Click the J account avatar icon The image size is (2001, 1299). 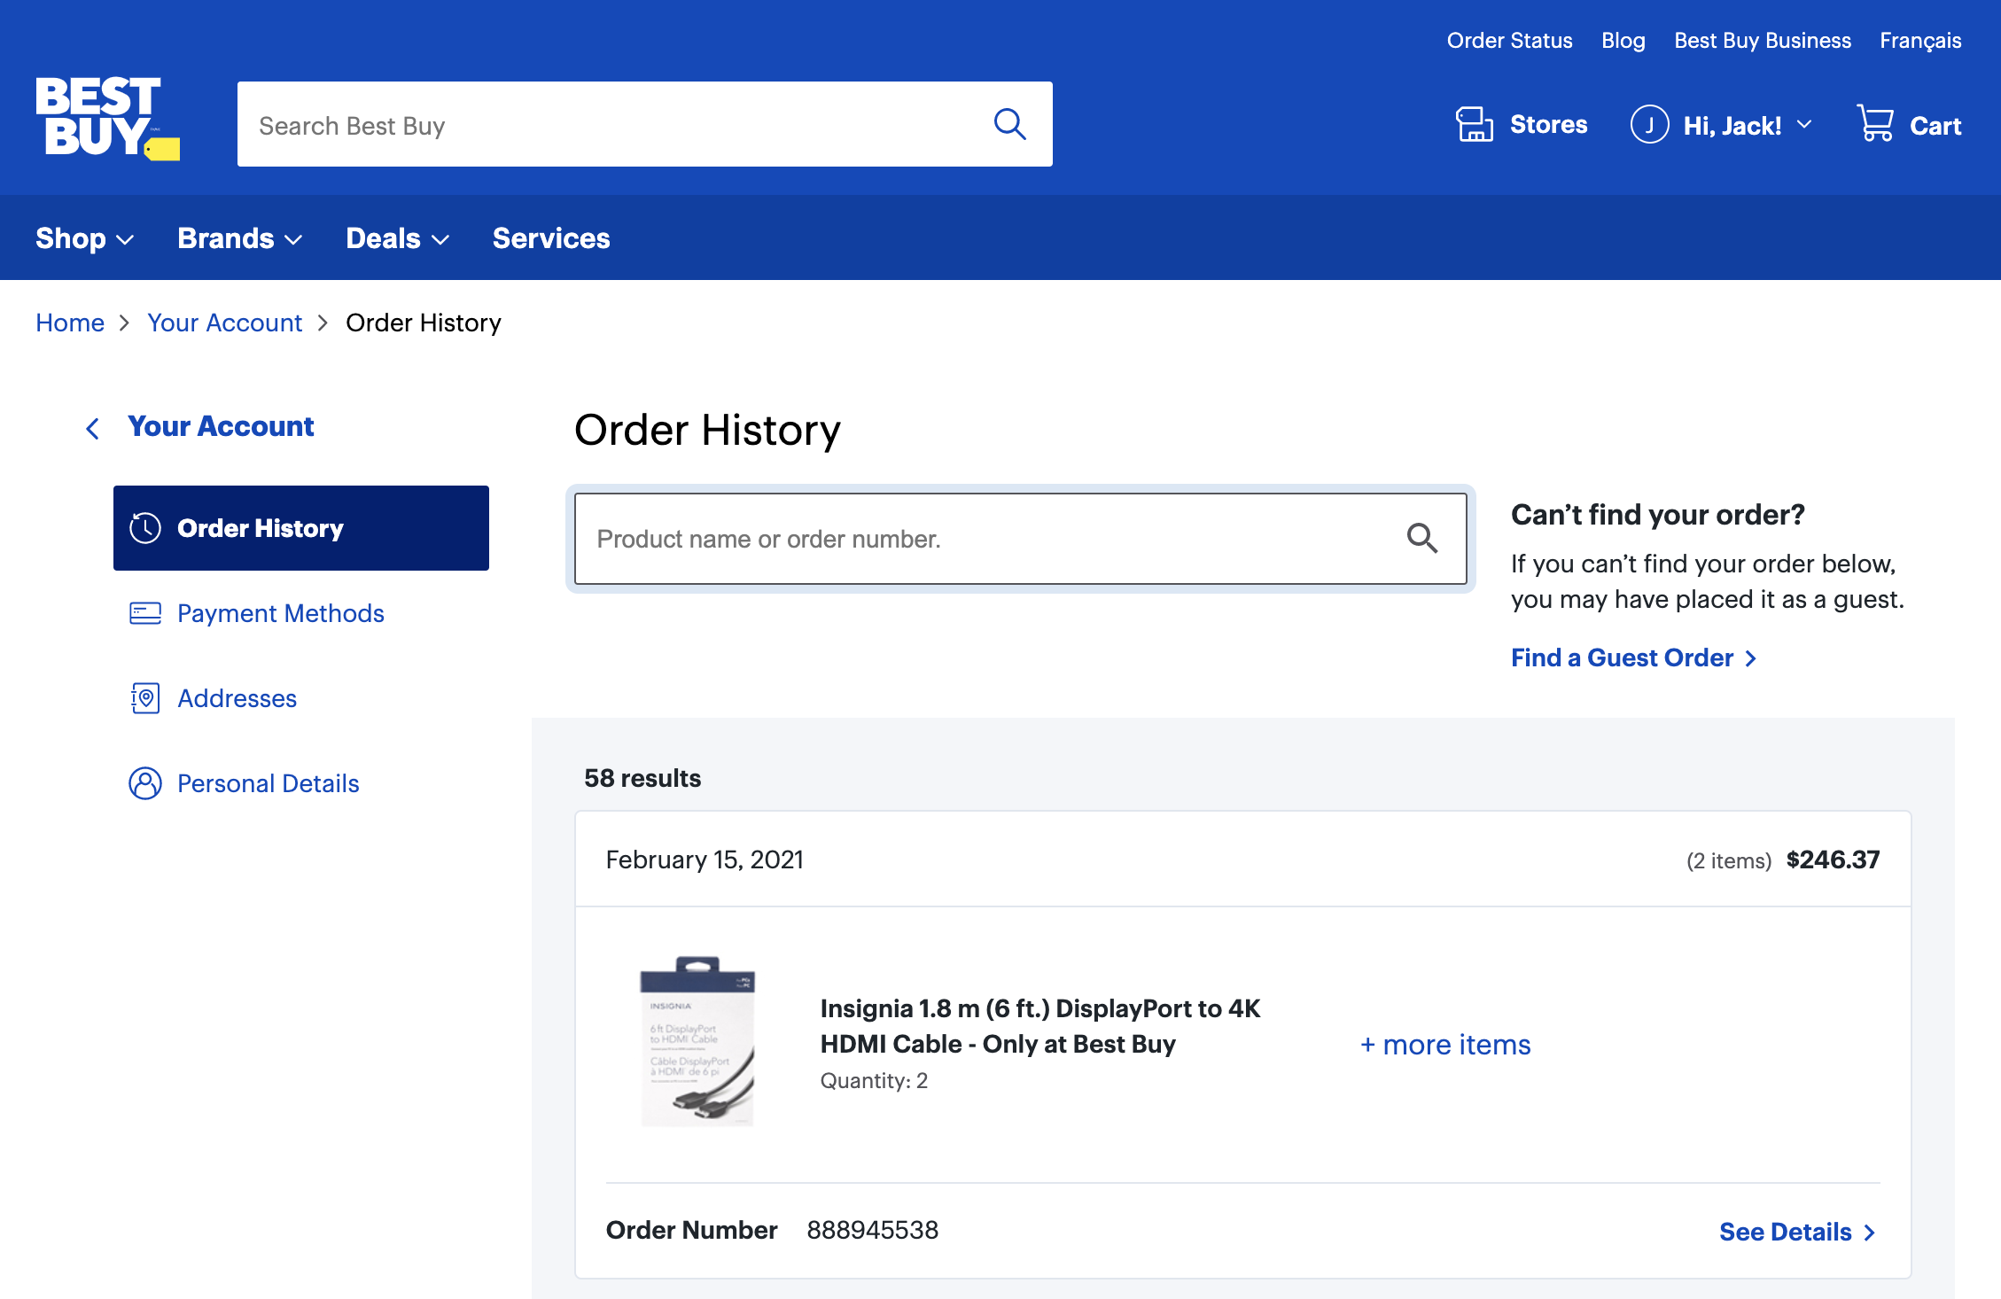point(1649,124)
